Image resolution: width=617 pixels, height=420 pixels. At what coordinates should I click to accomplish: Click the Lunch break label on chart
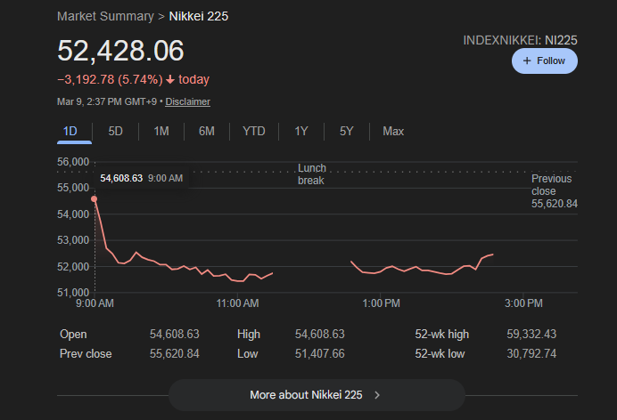[311, 174]
